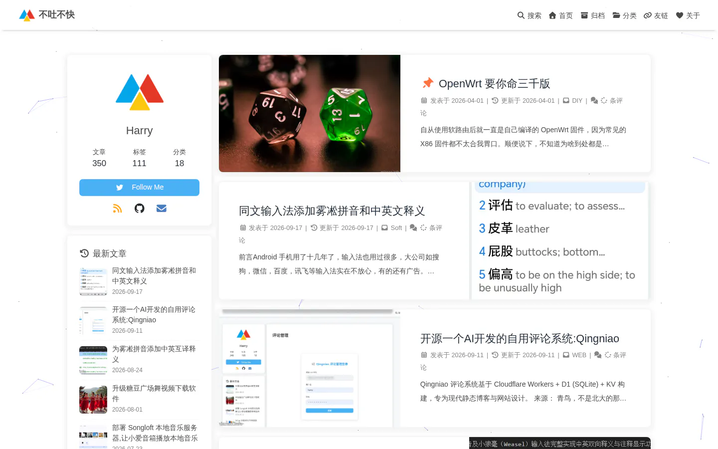Open the 归档 archive menu item
The image size is (718, 449).
(x=593, y=15)
